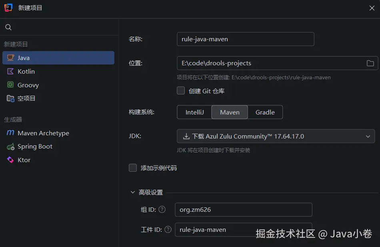Viewport: 380px width, 247px height.
Task: Enable the 添加示例代码 checkbox
Action: tap(133, 168)
